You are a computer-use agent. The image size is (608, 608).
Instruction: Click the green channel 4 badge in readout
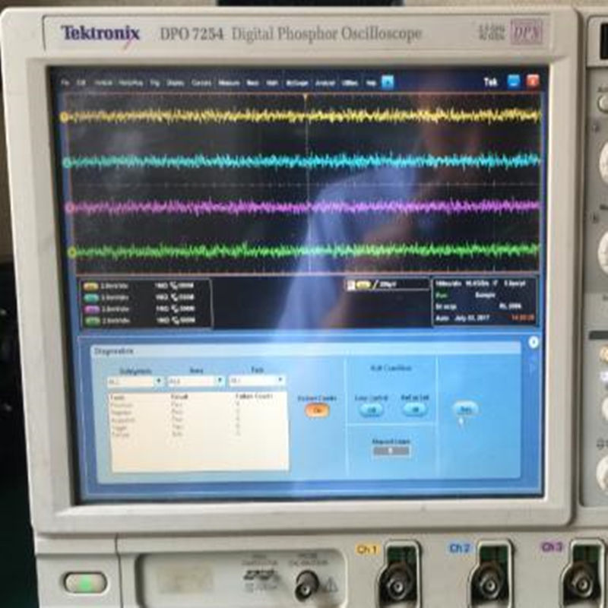(92, 321)
